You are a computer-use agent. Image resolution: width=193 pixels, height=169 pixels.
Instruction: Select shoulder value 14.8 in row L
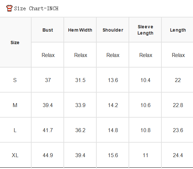pos(113,130)
